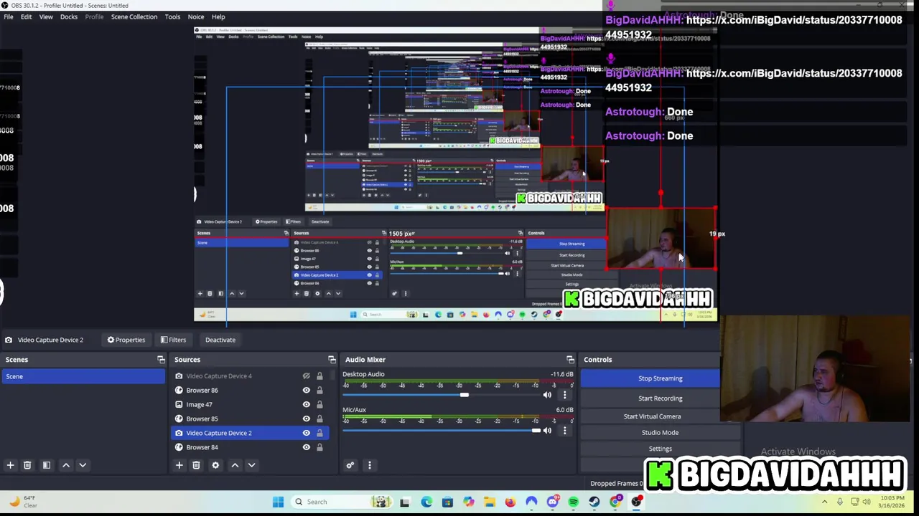Hide the Image 47 source

click(x=307, y=404)
